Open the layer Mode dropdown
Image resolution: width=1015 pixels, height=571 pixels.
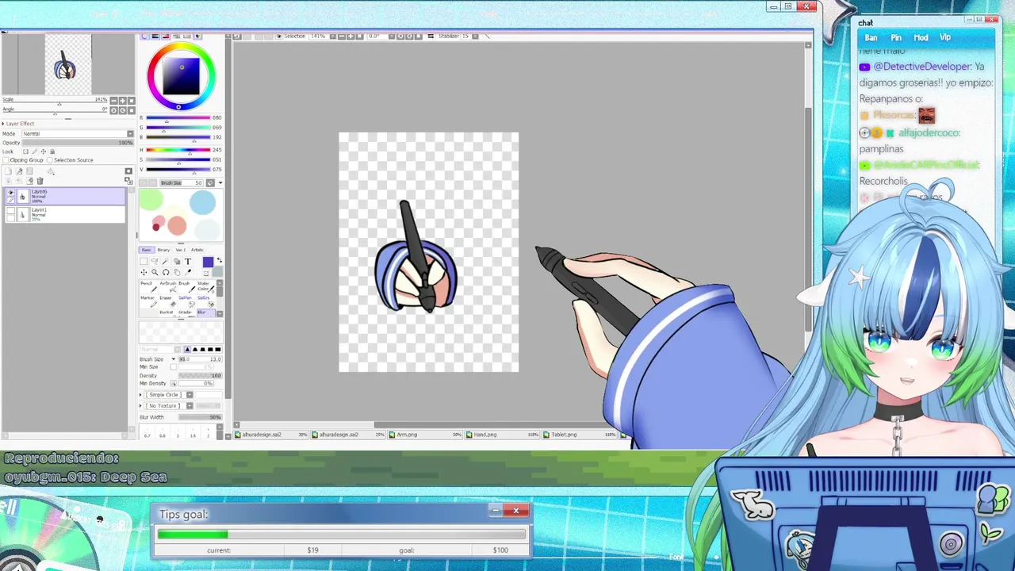coord(130,133)
